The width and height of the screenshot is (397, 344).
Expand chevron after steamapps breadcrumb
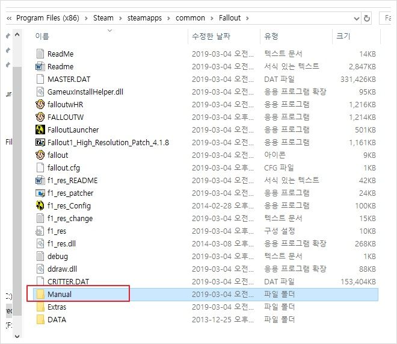(168, 18)
